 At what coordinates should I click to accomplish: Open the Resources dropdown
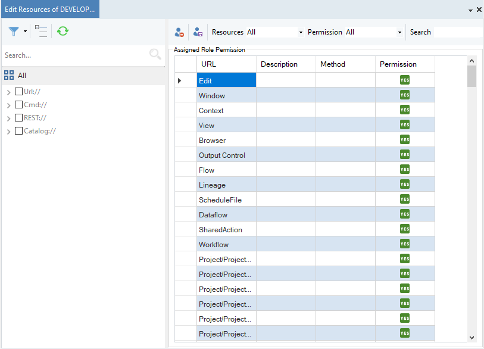click(301, 32)
